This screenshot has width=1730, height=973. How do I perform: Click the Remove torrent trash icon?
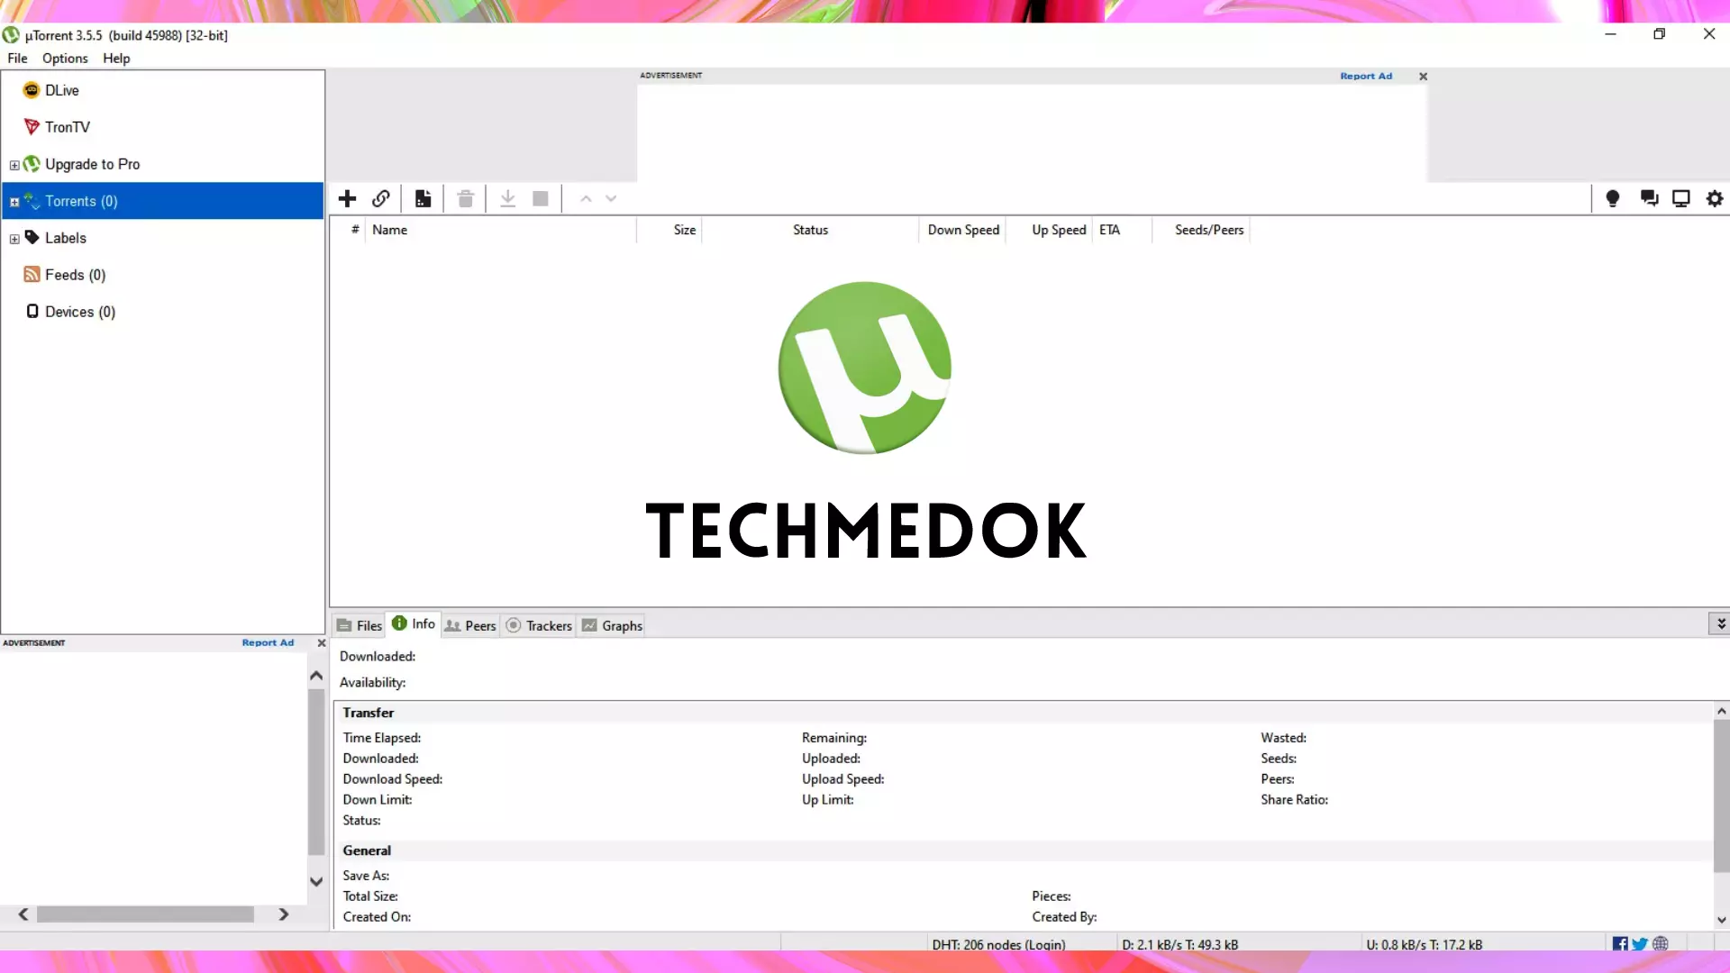(x=465, y=198)
